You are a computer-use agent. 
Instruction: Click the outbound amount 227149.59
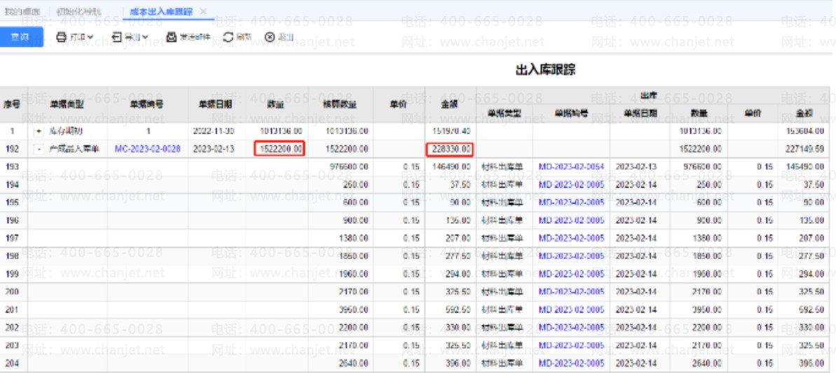804,150
